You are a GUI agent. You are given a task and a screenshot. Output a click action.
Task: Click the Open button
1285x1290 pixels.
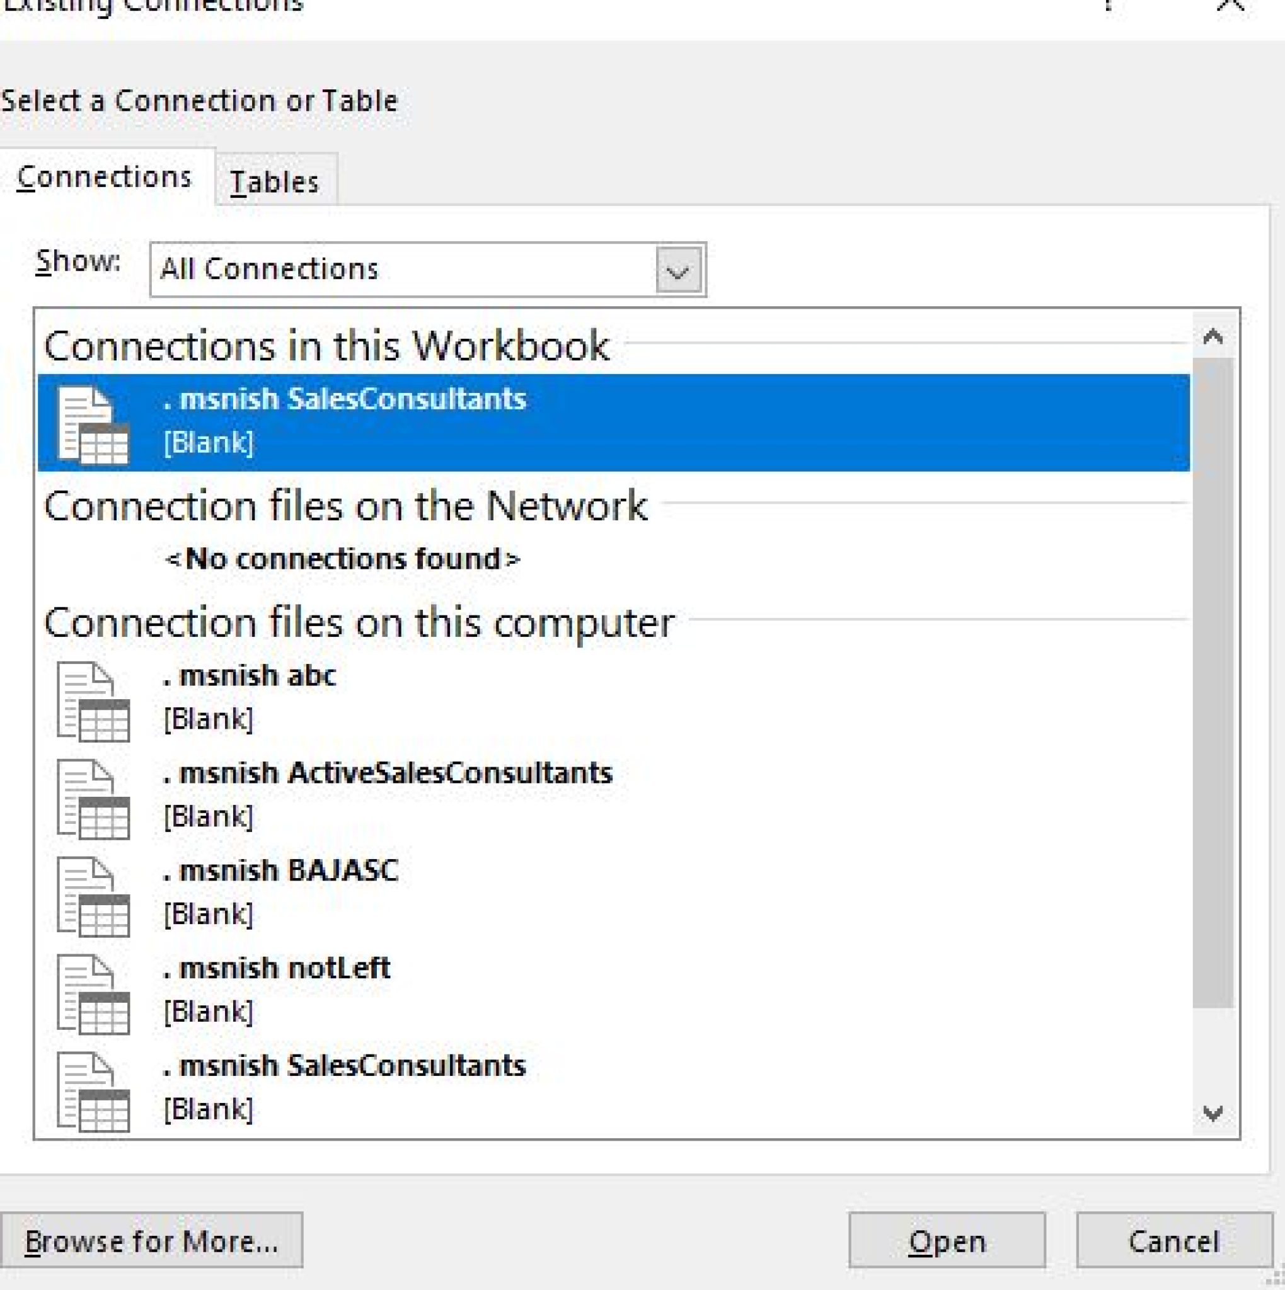coord(947,1240)
